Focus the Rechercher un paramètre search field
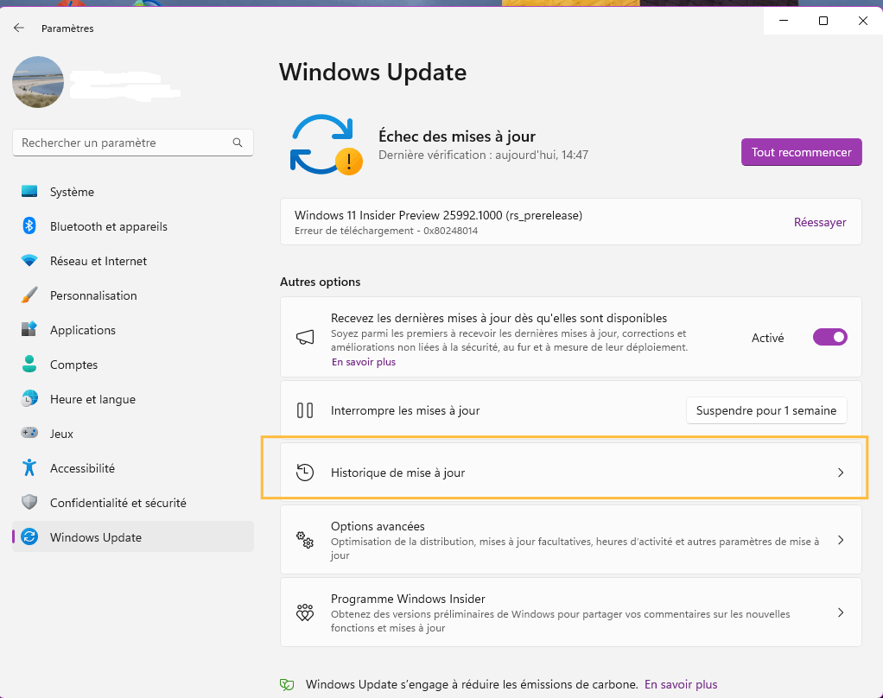This screenshot has height=698, width=883. click(x=133, y=143)
